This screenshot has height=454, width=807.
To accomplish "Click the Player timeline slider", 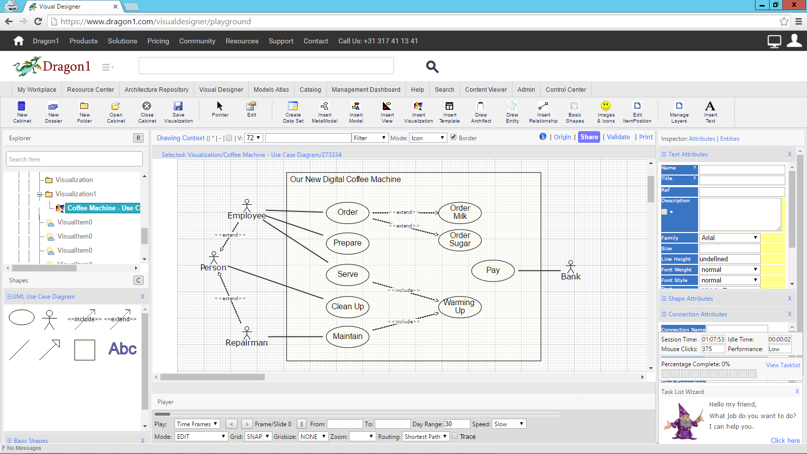I will pyautogui.click(x=357, y=414).
